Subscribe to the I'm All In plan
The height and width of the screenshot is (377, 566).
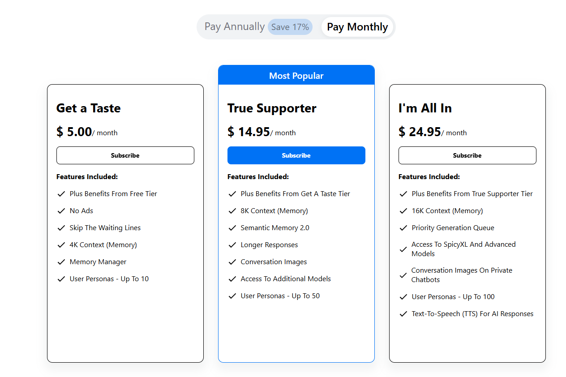(x=467, y=155)
